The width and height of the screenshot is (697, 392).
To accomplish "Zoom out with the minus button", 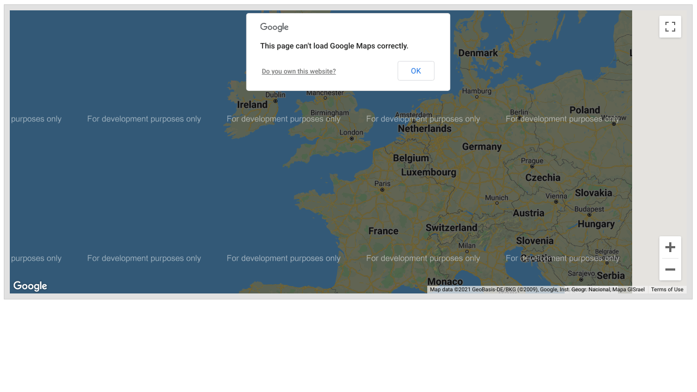I will pos(670,269).
